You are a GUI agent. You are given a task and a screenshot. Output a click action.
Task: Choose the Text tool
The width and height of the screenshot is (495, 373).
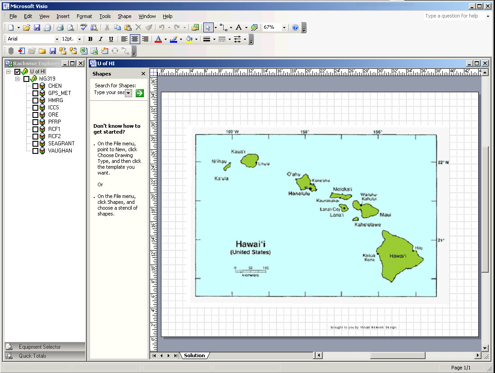[x=238, y=27]
